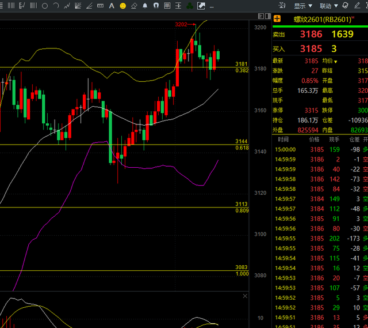
Task: Click the pencil edit icon at top right
Action: 357,5
